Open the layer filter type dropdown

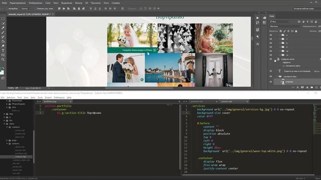pos(280,21)
